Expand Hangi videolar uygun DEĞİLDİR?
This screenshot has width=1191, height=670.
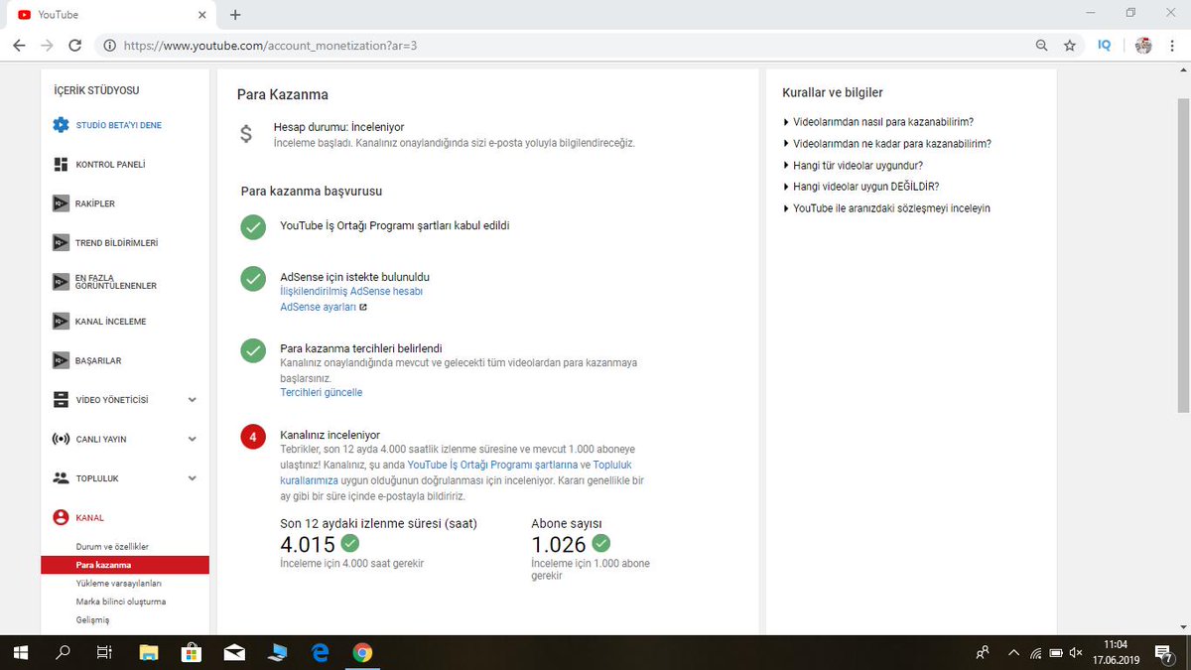pos(860,187)
